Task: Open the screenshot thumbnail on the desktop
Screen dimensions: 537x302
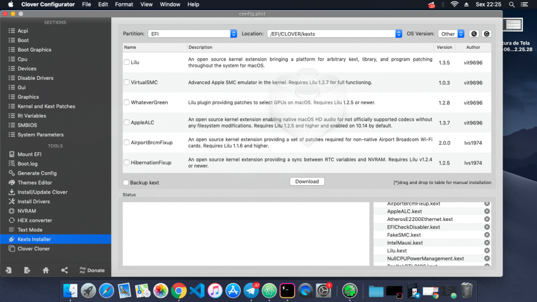Action: pyautogui.click(x=513, y=25)
